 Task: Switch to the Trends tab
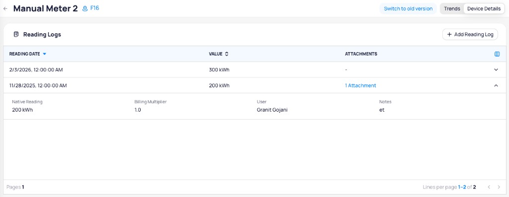click(452, 9)
